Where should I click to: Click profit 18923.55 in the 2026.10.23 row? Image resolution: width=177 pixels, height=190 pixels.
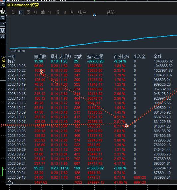(x=95, y=66)
